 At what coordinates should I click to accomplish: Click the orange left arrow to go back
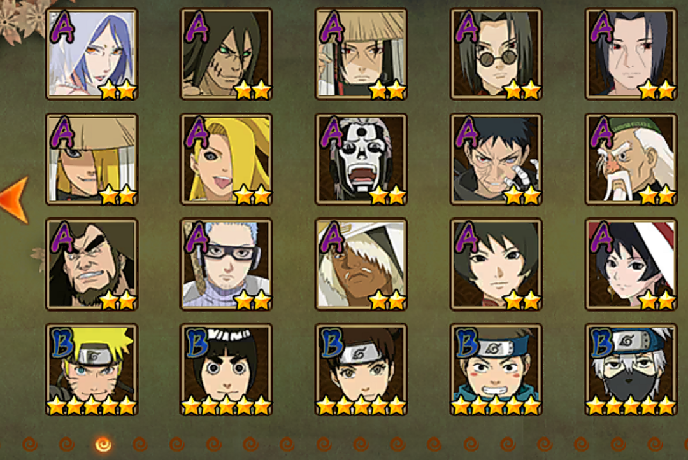click(x=15, y=199)
